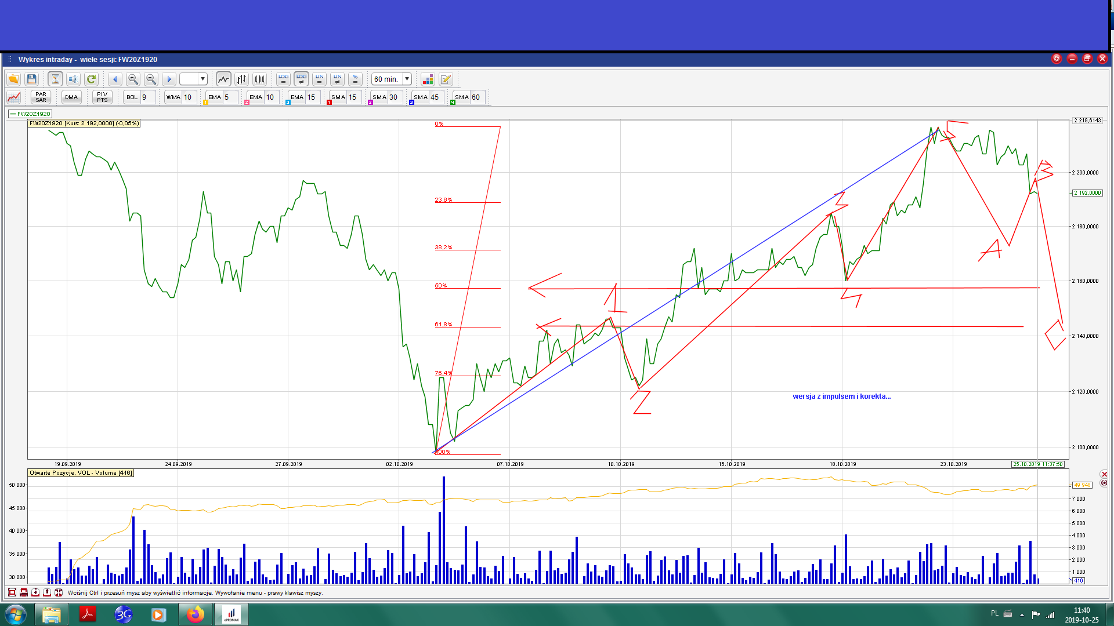Open Firefox from the taskbar
The image size is (1114, 626).
tap(196, 614)
